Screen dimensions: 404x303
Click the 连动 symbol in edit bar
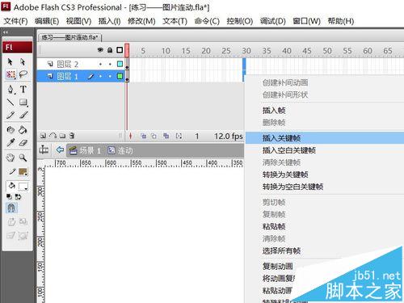(120, 150)
